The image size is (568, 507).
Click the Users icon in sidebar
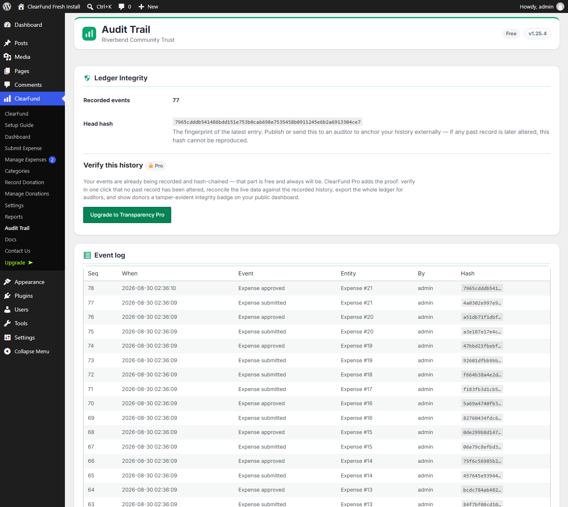coord(7,309)
